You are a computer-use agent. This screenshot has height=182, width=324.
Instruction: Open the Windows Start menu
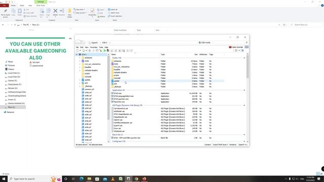4,178
